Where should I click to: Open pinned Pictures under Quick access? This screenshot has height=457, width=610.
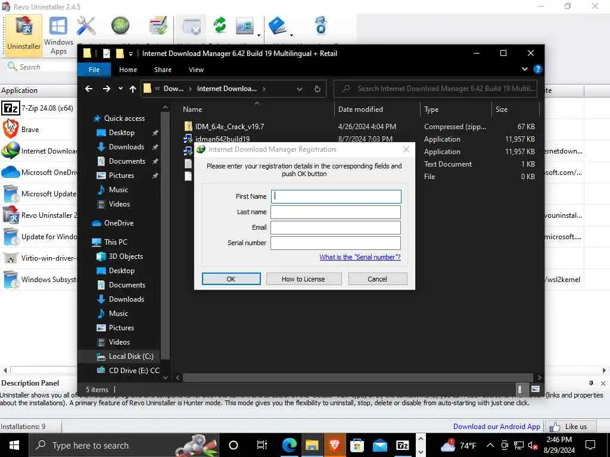pos(121,176)
